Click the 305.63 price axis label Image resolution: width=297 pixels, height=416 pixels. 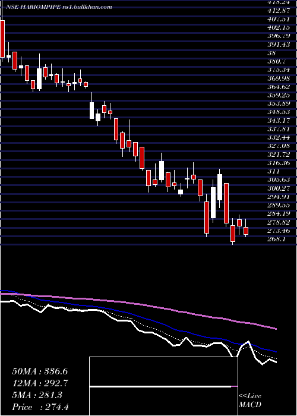(x=280, y=179)
